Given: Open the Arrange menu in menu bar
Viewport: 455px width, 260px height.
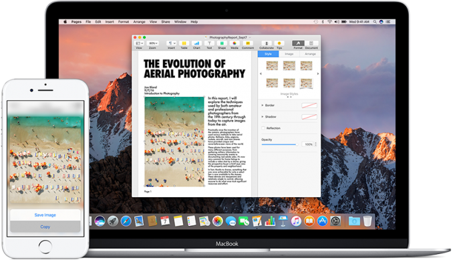Looking at the screenshot, I should (139, 22).
